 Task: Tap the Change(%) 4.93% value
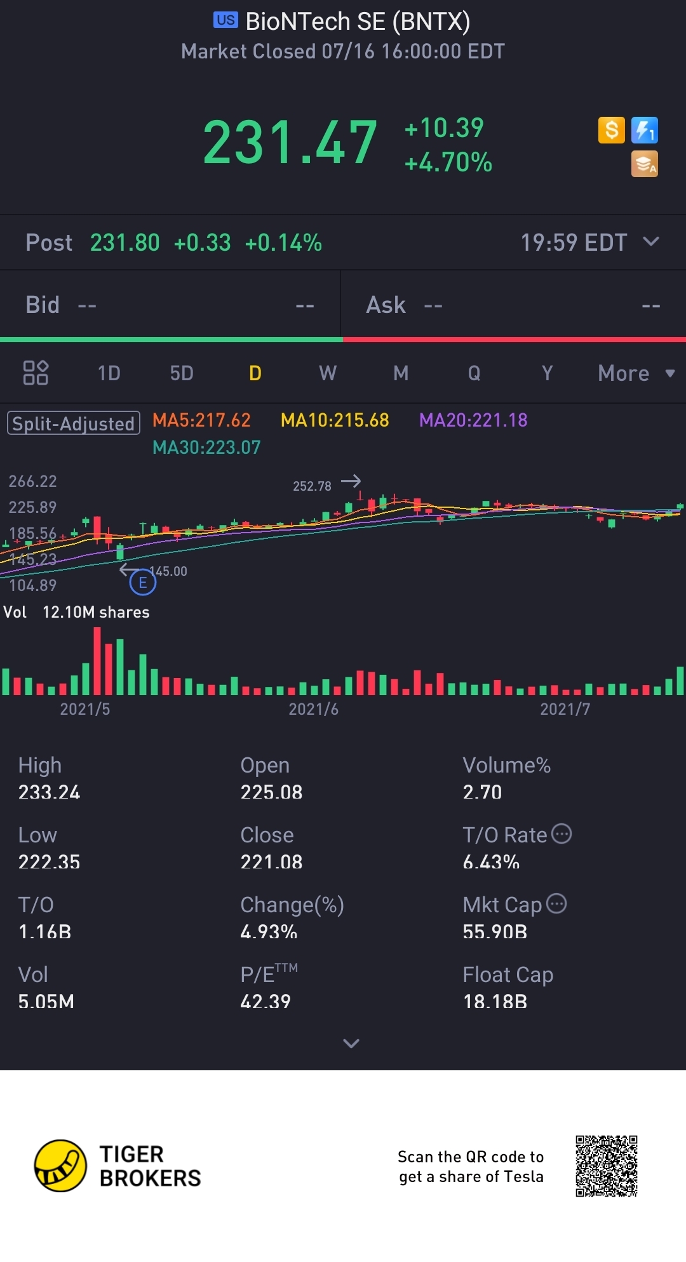click(x=269, y=931)
